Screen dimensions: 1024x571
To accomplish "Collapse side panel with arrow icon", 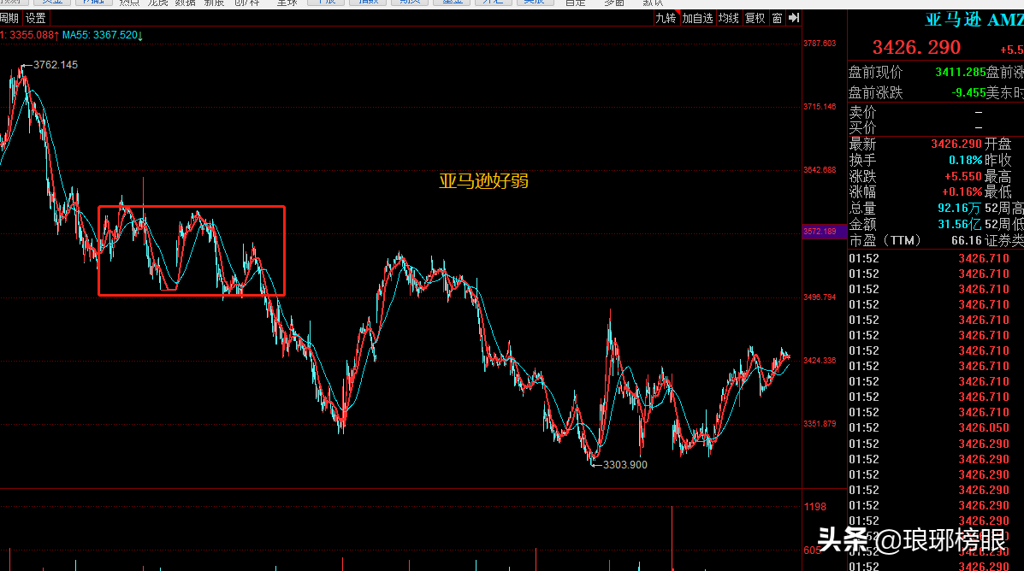I will 794,18.
